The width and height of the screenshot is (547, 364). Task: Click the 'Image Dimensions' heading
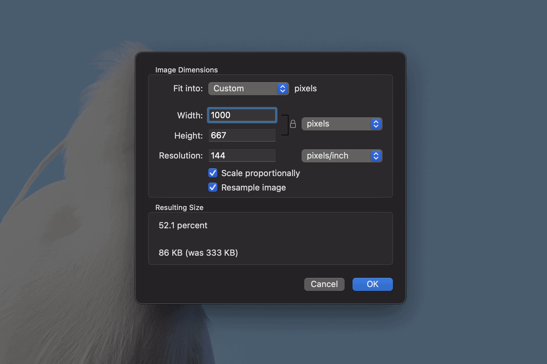click(x=186, y=70)
